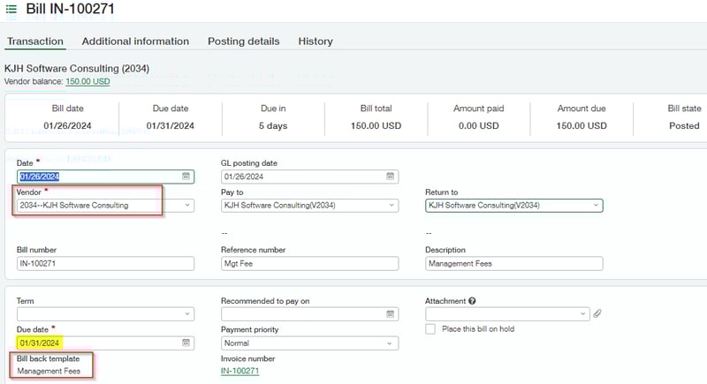Image resolution: width=707 pixels, height=384 pixels.
Task: Open calendar picker for Due date
Action: click(186, 343)
